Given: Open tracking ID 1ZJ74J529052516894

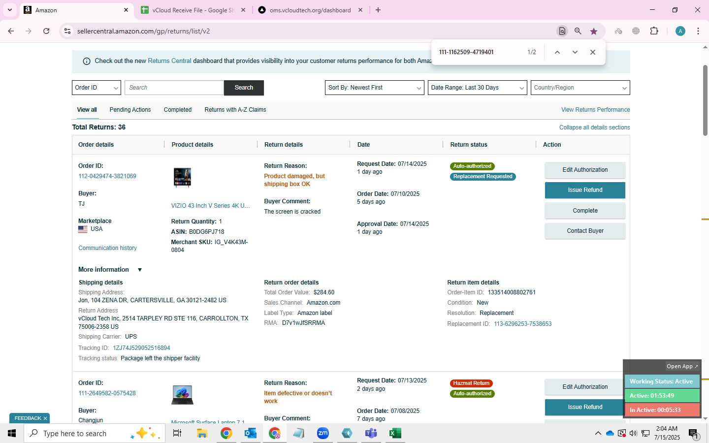Looking at the screenshot, I should (x=141, y=348).
